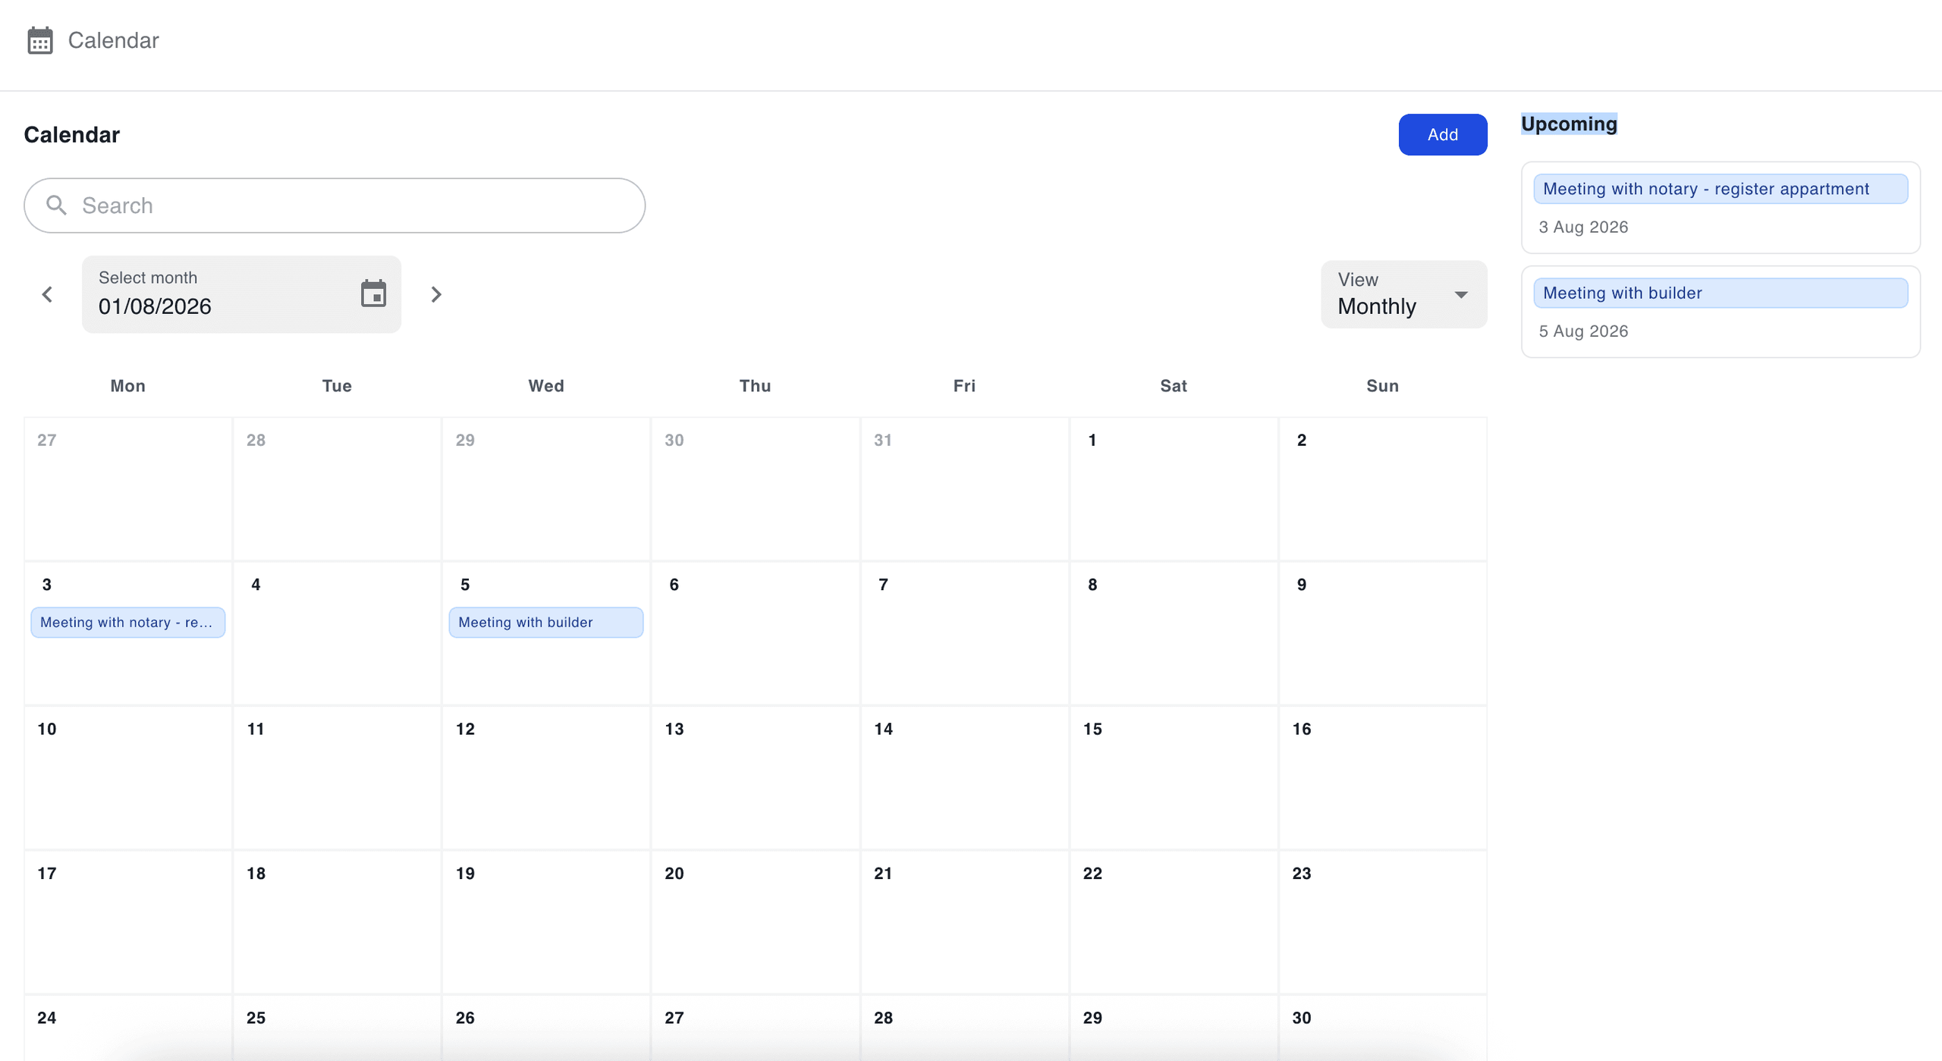Select day 20 in calendar grid
The height and width of the screenshot is (1061, 1942).
tap(755, 922)
